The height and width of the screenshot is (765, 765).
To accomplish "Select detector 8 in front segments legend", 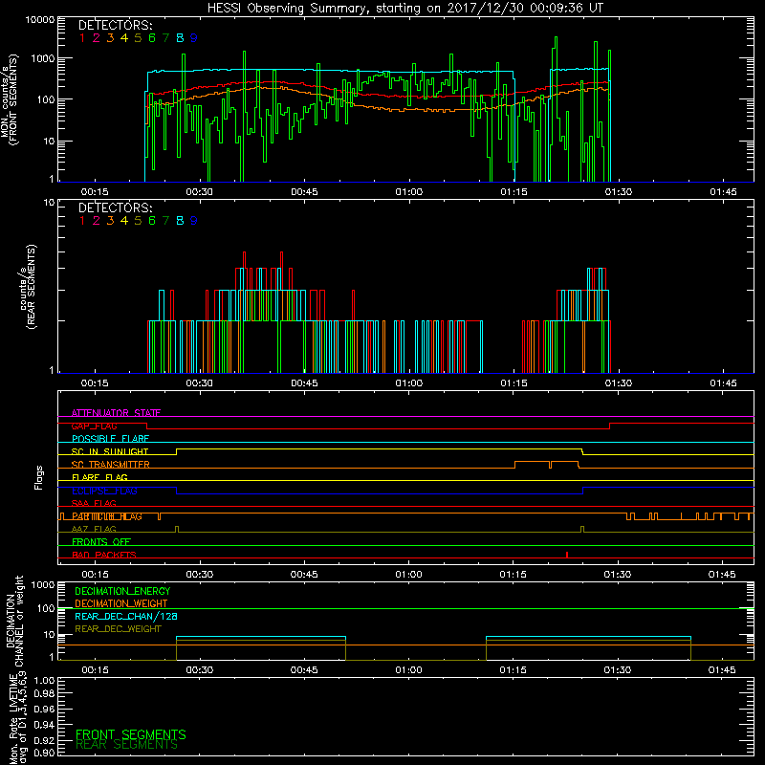I will pyautogui.click(x=180, y=38).
